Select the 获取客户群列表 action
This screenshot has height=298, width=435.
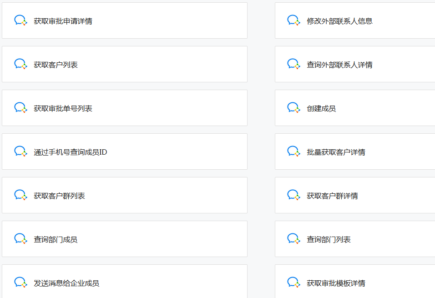click(125, 195)
